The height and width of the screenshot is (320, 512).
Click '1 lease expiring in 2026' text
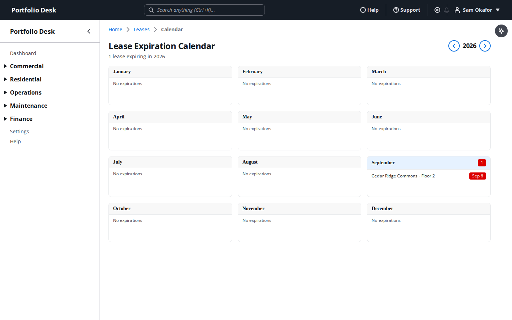click(137, 57)
